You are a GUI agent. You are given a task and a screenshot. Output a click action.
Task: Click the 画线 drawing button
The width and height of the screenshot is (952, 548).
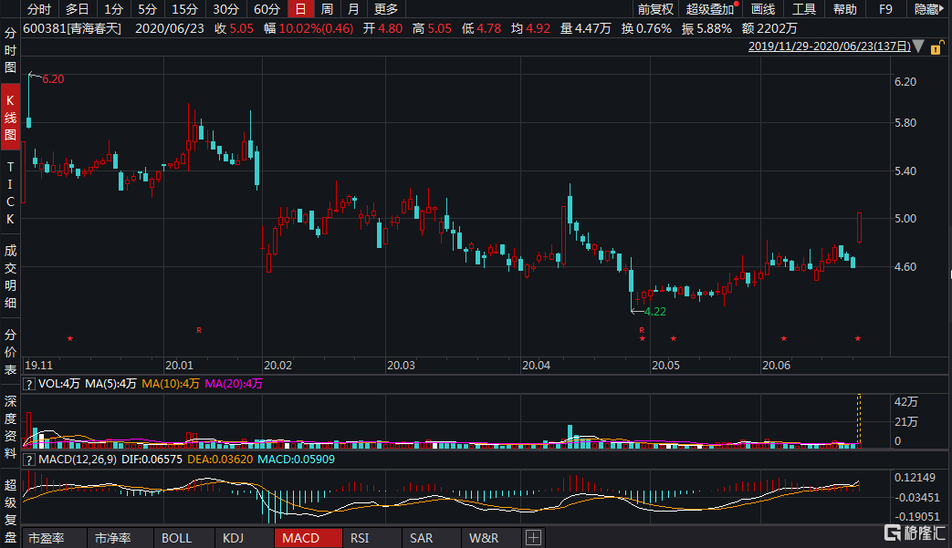(762, 9)
